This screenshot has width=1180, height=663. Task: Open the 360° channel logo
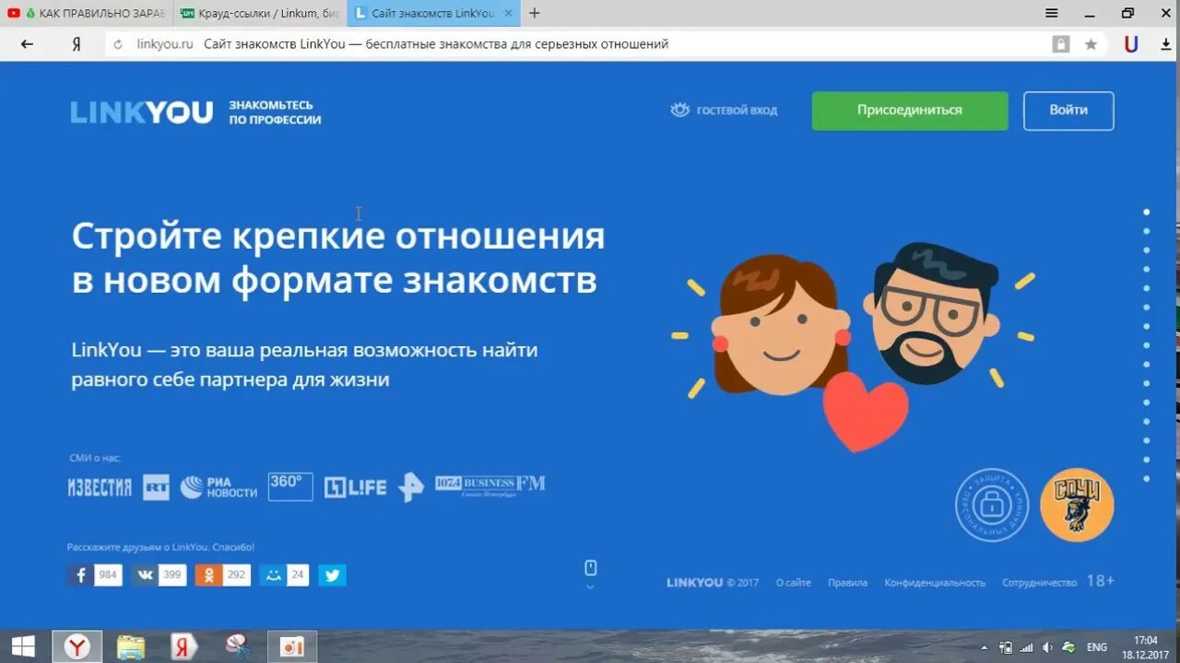click(290, 486)
